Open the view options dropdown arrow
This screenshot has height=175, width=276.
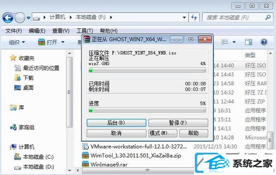coord(234,42)
